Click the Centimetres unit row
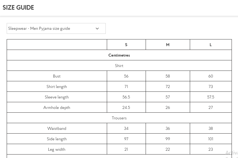Image resolution: width=238 pixels, height=158 pixels. [119, 55]
